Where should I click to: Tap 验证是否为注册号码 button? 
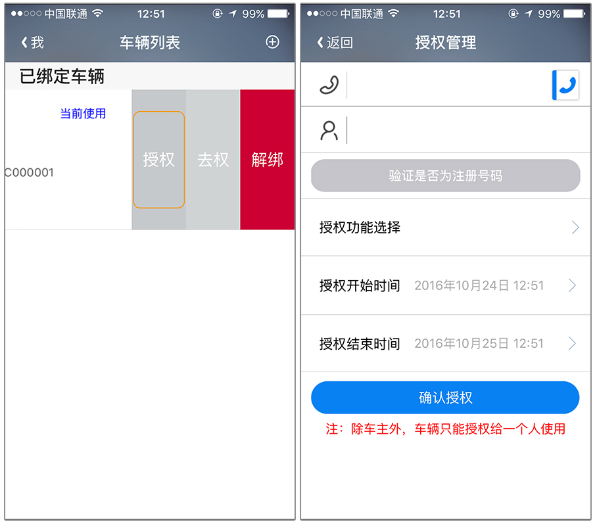446,176
